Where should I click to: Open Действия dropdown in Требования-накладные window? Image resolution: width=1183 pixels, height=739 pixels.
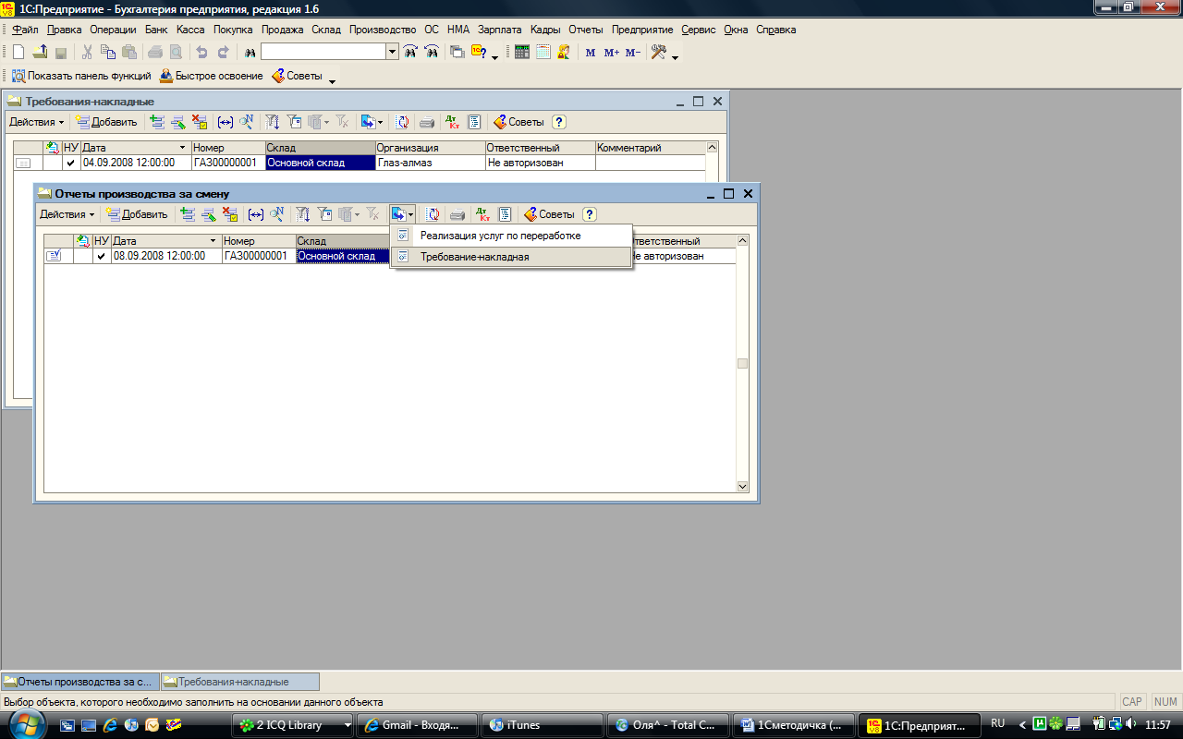coord(37,122)
